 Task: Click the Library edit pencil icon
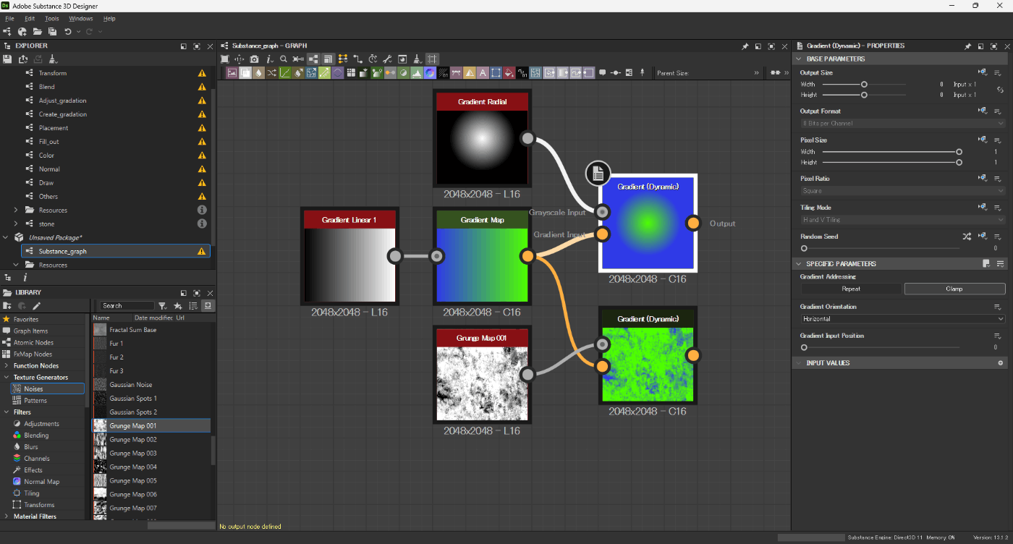[x=36, y=306]
